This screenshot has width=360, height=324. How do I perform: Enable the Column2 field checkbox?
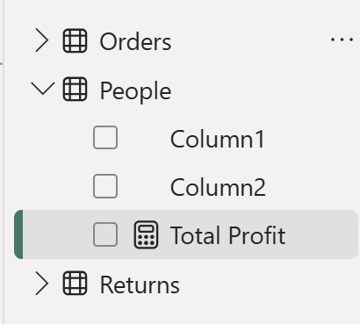pos(105,186)
